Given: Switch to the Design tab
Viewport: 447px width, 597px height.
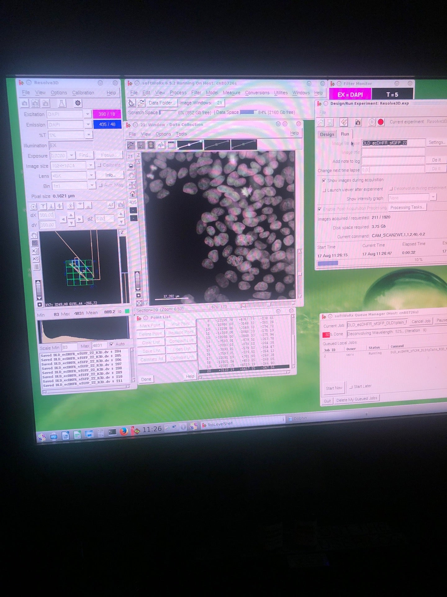Looking at the screenshot, I should [x=327, y=134].
